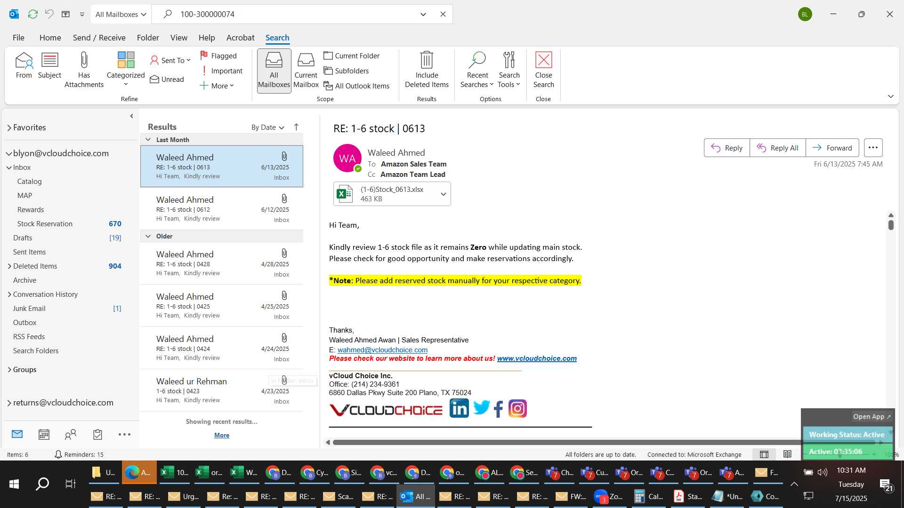Open the Acrobat tab
Screen dimensions: 904x508
click(240, 38)
